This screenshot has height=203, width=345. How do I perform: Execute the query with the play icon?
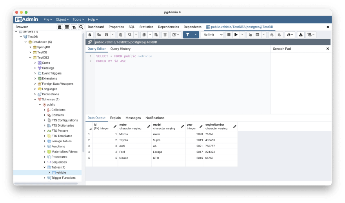click(236, 35)
